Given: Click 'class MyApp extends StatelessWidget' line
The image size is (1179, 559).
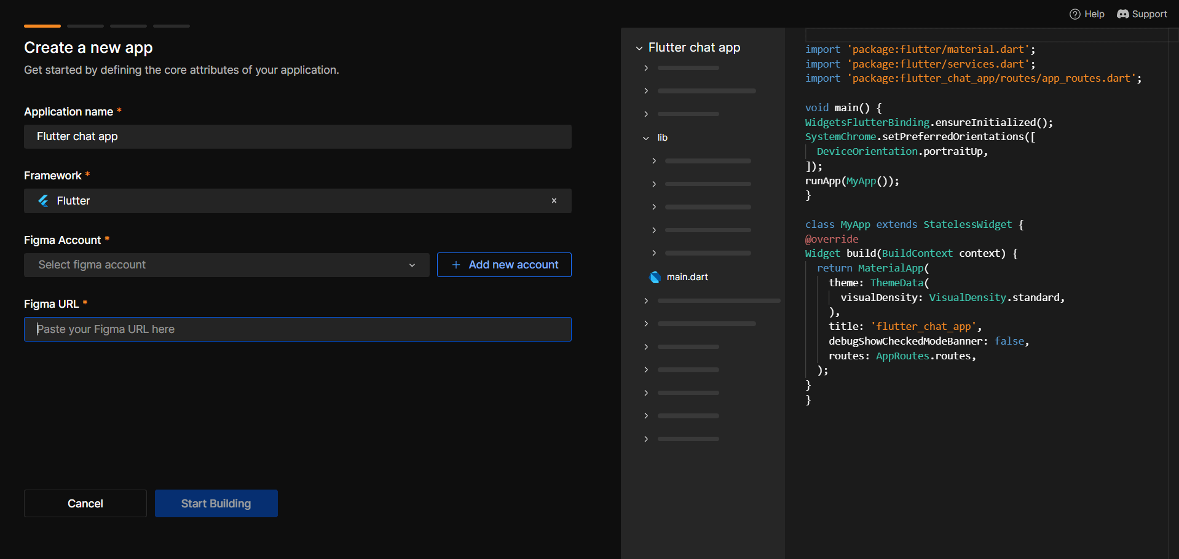Looking at the screenshot, I should tap(915, 224).
